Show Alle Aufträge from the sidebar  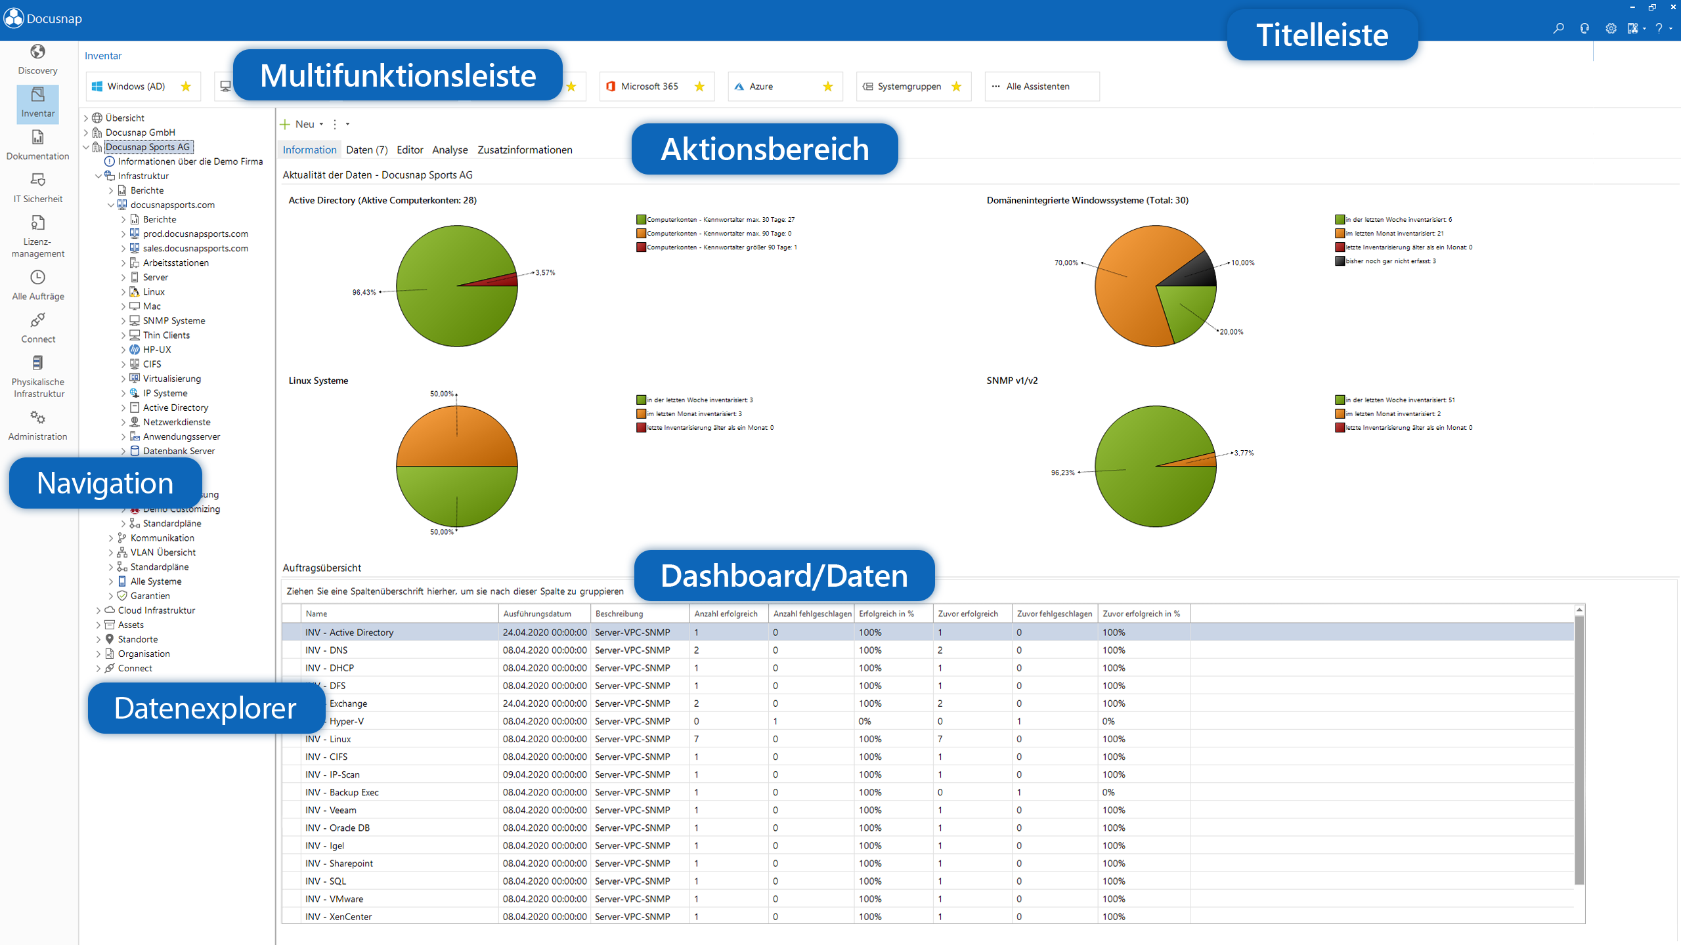pos(37,285)
